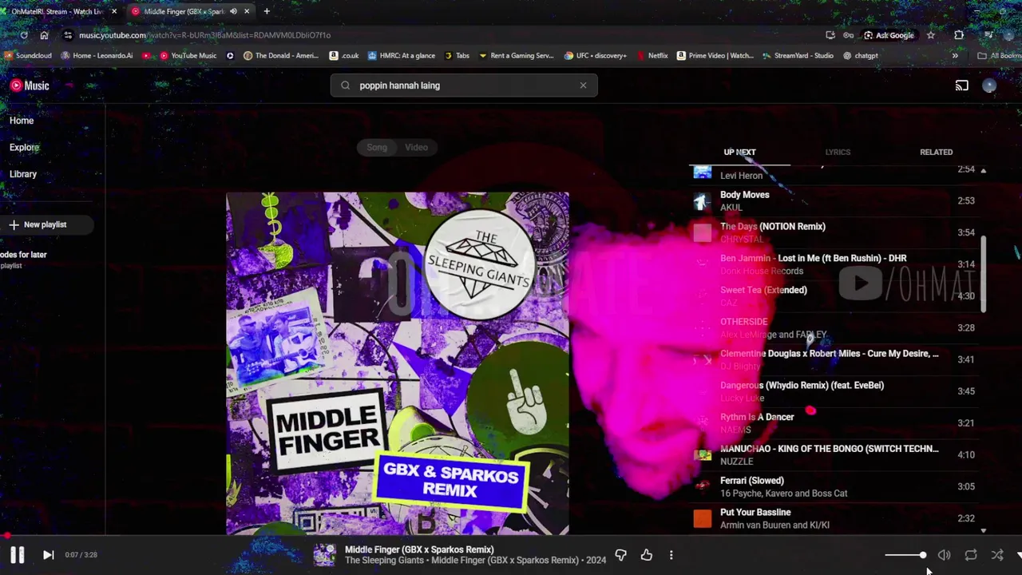This screenshot has height=575, width=1022.
Task: Play The Days (NOTION Remix) in queue
Action: pyautogui.click(x=835, y=232)
